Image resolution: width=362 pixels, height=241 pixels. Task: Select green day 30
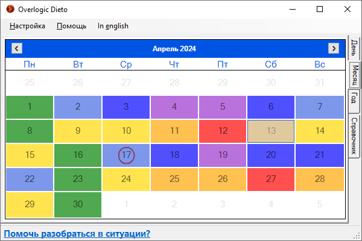point(78,205)
